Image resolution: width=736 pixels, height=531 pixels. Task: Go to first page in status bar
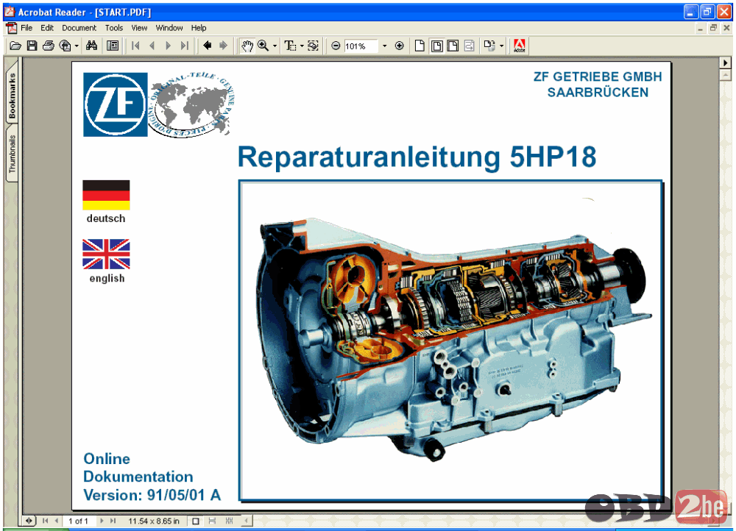(x=45, y=521)
